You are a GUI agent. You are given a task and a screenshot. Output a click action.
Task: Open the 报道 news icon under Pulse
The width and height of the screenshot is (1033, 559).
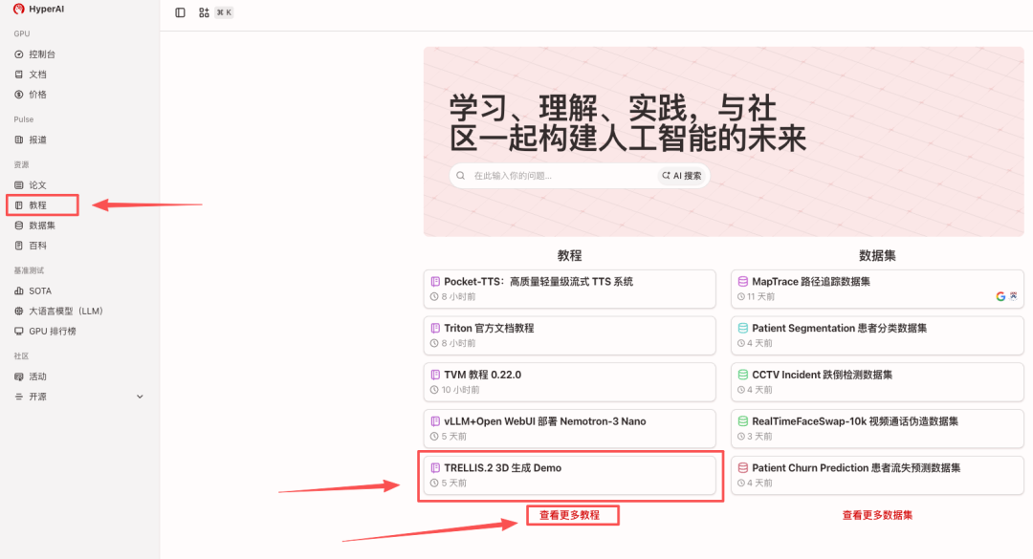[22, 139]
